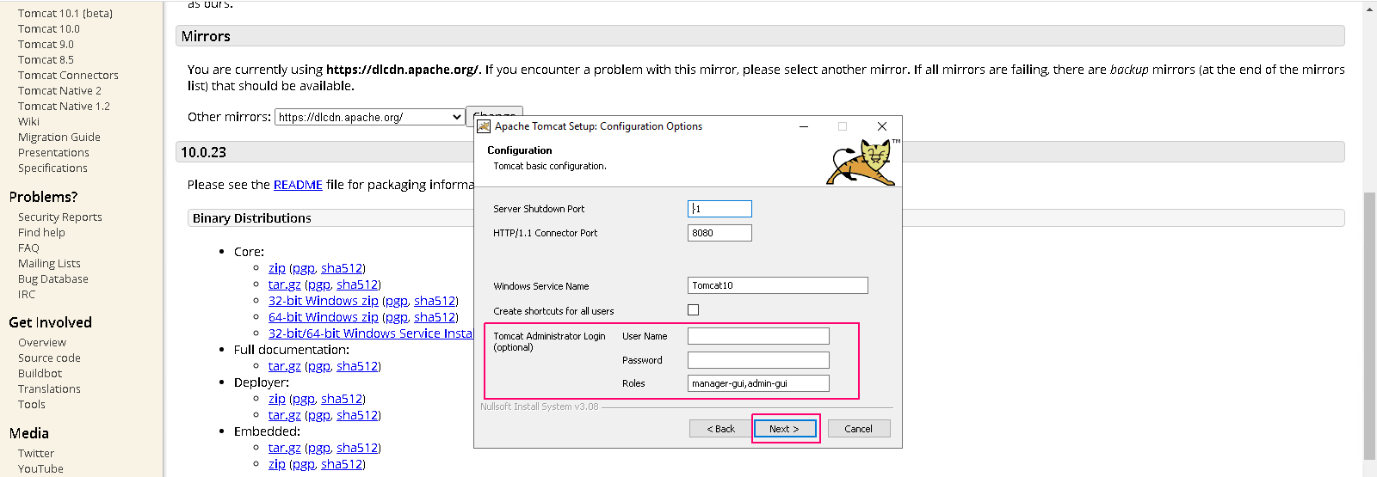Open Source code sidebar link
Screen dimensions: 1377x477
tap(49, 358)
